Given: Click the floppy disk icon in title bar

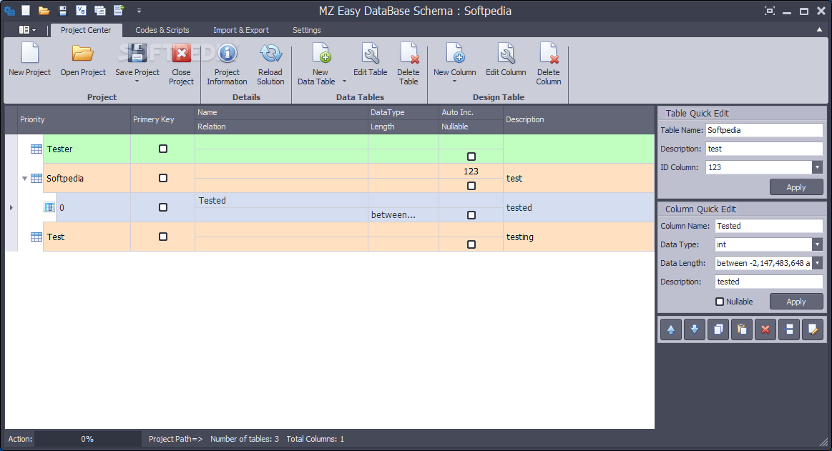Looking at the screenshot, I should 63,10.
